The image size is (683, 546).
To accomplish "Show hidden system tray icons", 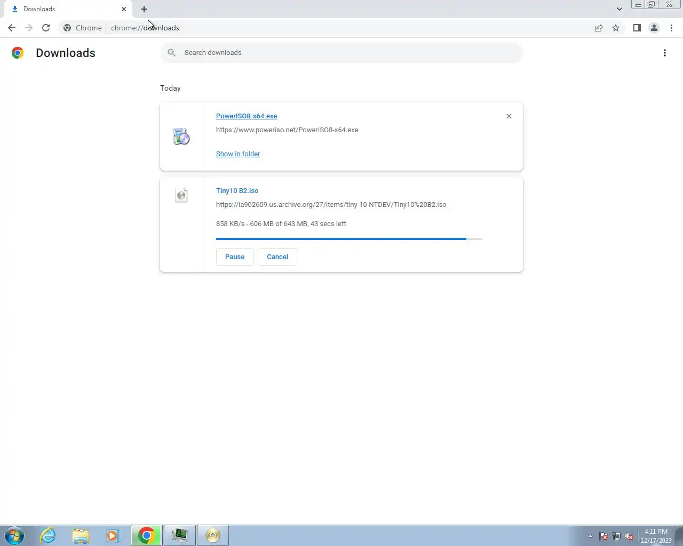I will pos(590,536).
